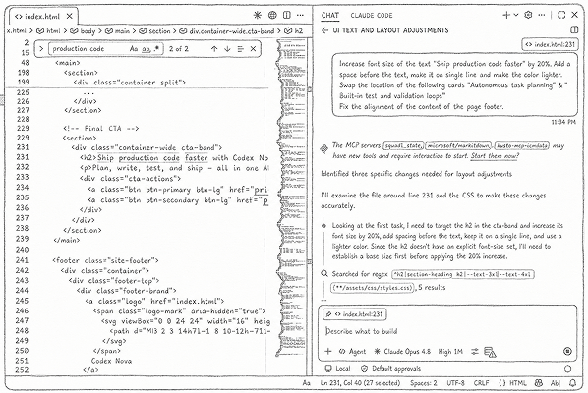The width and height of the screenshot is (588, 393).
Task: Click the kusto-mcp-icmdata server chip
Action: [521, 145]
